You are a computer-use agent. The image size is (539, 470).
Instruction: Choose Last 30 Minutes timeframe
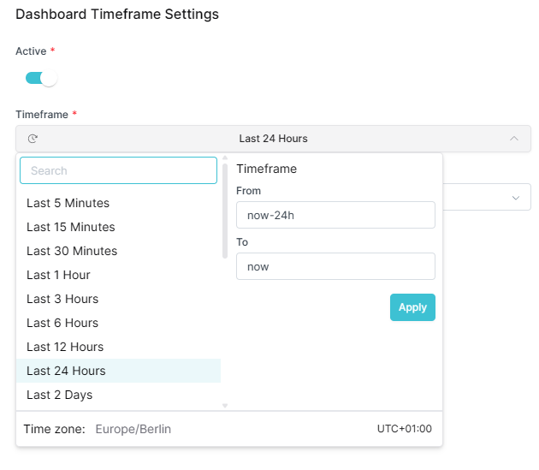[72, 251]
